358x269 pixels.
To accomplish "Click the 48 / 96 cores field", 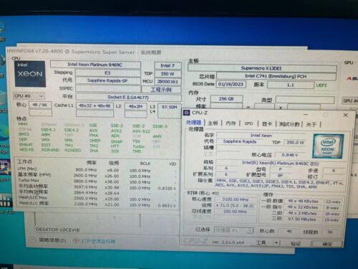I will coord(40,105).
